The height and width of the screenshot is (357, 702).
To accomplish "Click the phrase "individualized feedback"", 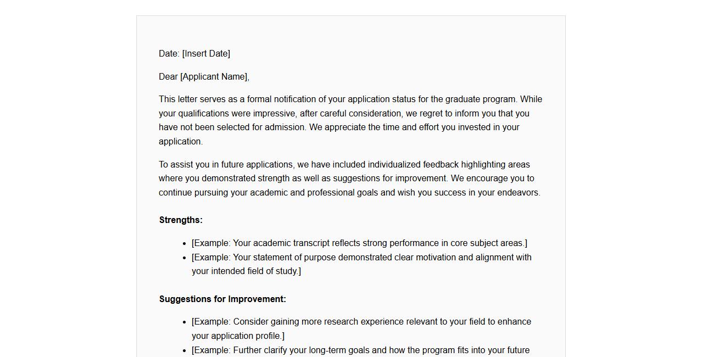I will [x=413, y=165].
